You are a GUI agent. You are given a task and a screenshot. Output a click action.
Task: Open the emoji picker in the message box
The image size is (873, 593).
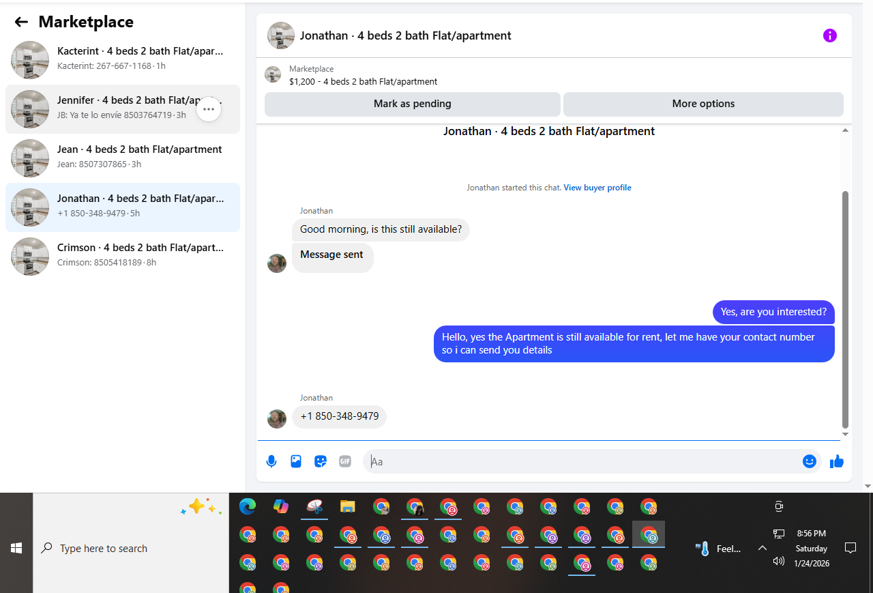click(x=810, y=461)
